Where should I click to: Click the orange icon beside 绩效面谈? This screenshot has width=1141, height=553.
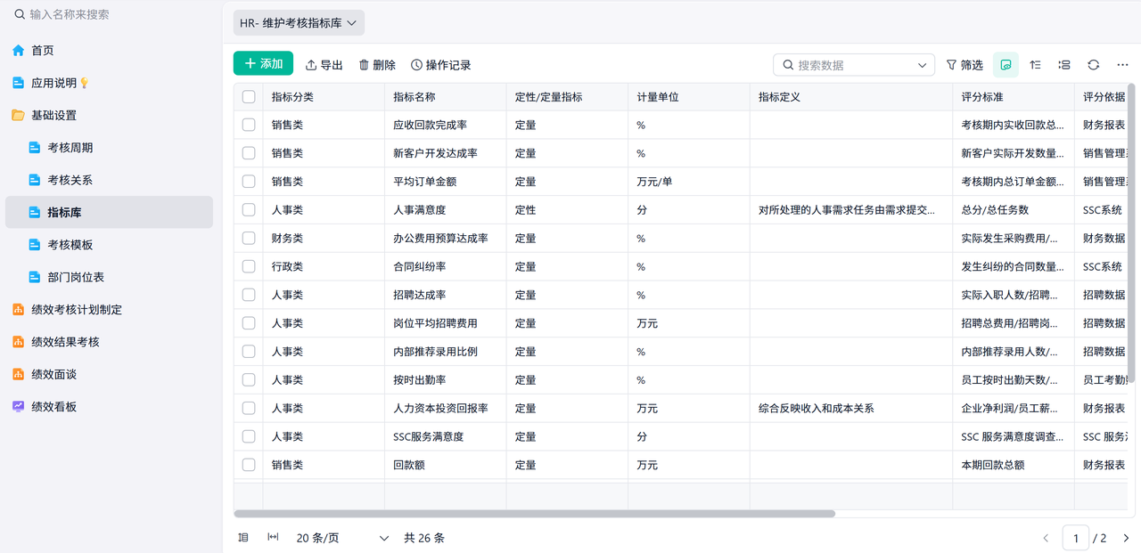pyautogui.click(x=18, y=374)
